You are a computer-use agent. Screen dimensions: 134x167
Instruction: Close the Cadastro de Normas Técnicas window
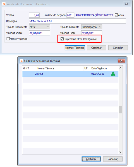[121, 61]
